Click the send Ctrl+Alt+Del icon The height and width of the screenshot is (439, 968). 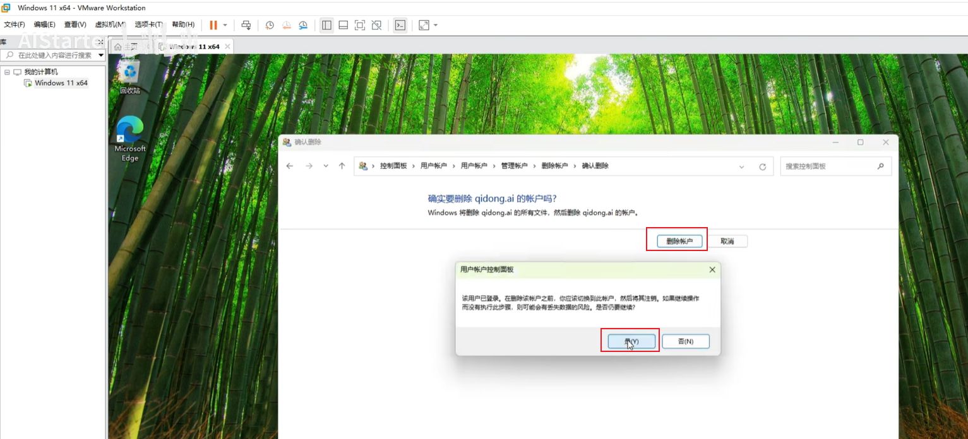246,25
